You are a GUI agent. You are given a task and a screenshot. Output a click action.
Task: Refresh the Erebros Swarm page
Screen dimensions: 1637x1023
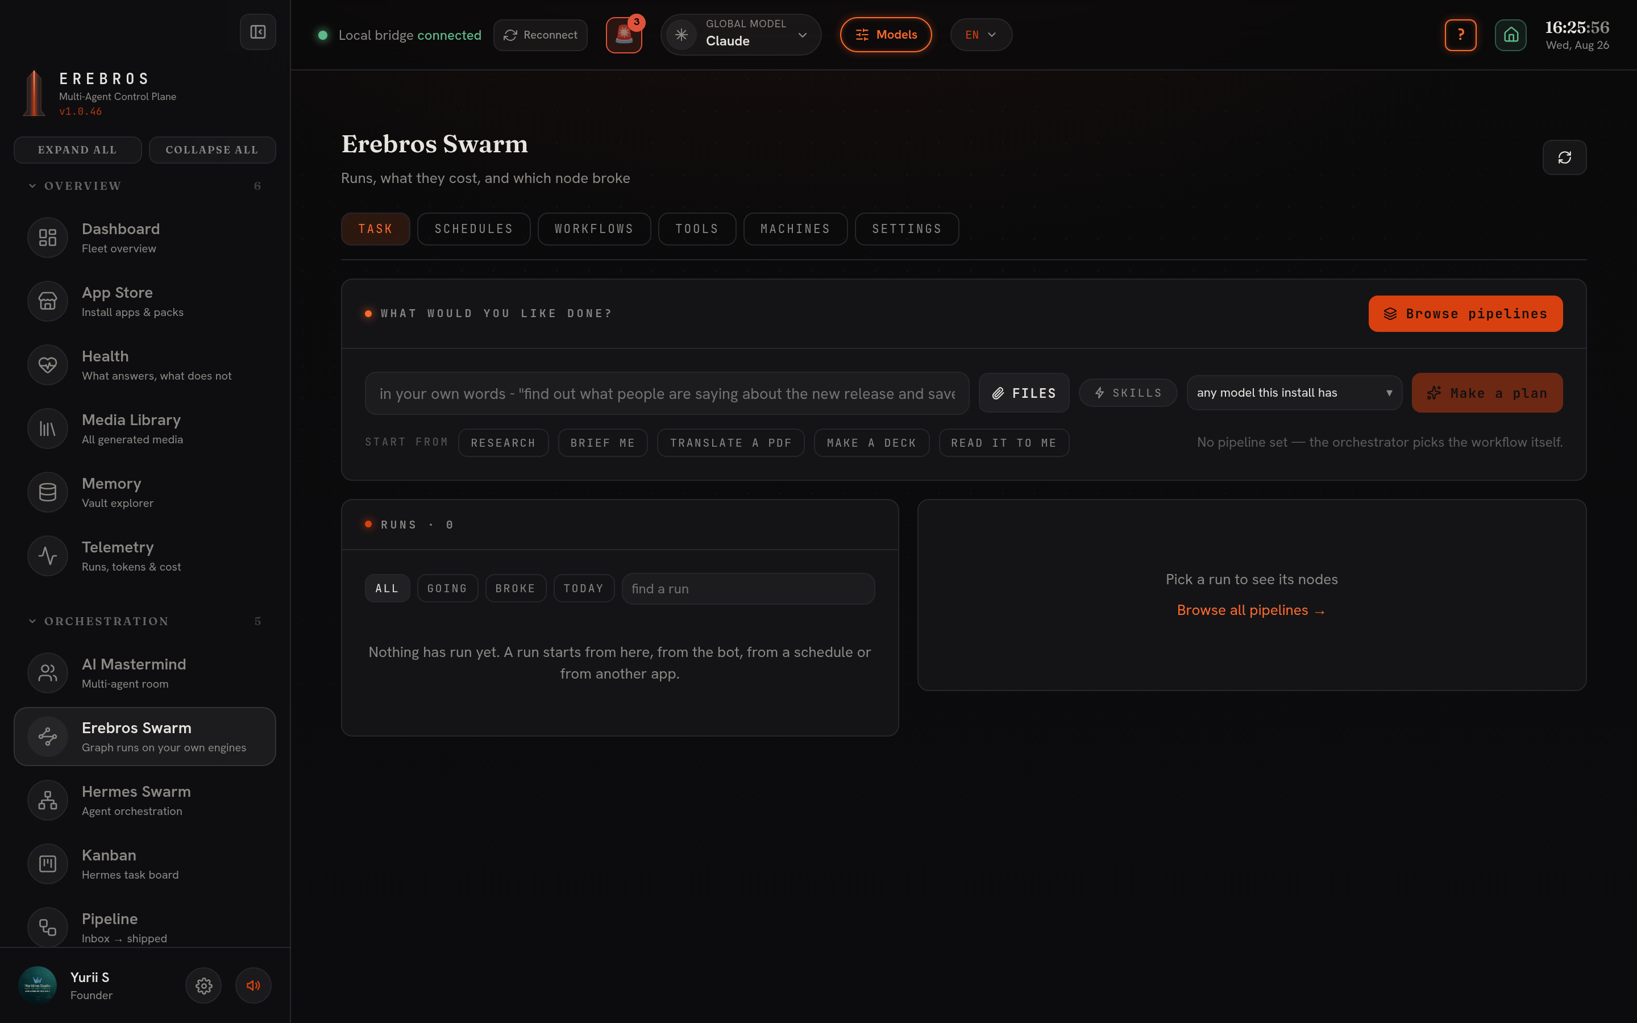coord(1564,157)
